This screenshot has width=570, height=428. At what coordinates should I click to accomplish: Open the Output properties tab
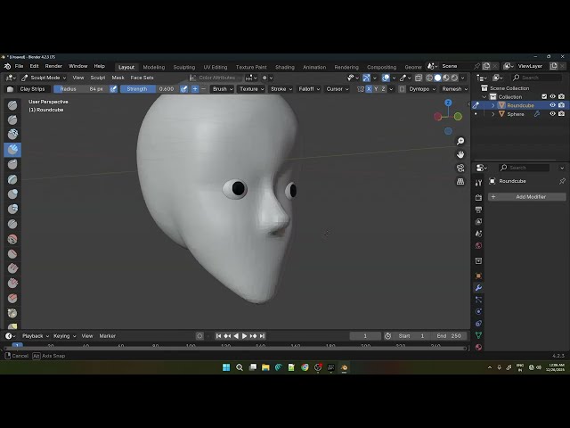point(478,210)
